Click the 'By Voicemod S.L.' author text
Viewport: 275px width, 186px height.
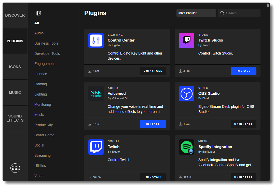click(119, 98)
